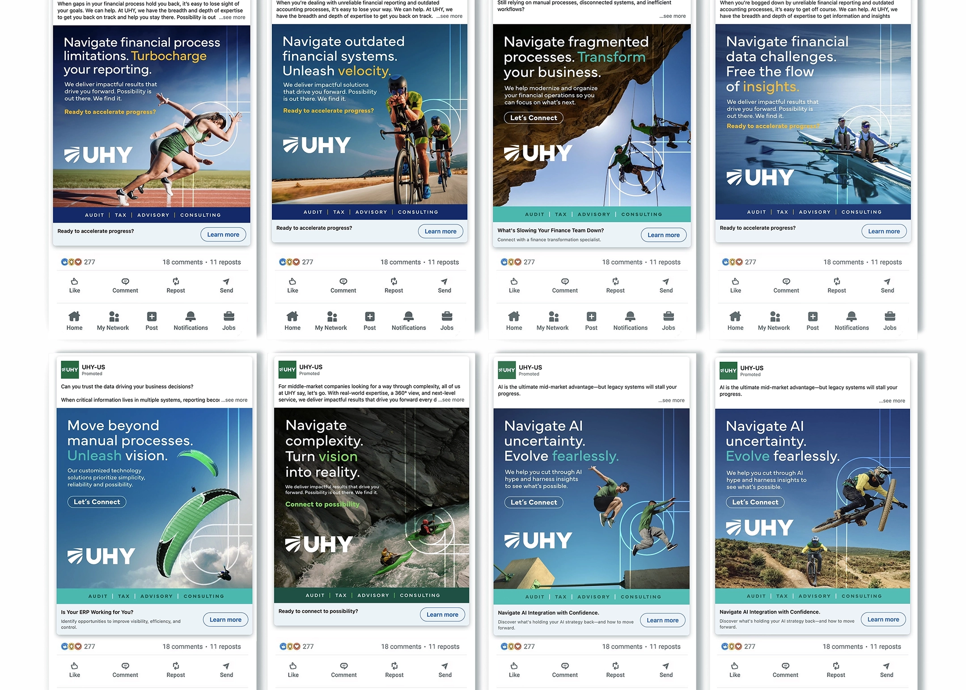Click Let's Connect in the climbing ad

tap(534, 118)
